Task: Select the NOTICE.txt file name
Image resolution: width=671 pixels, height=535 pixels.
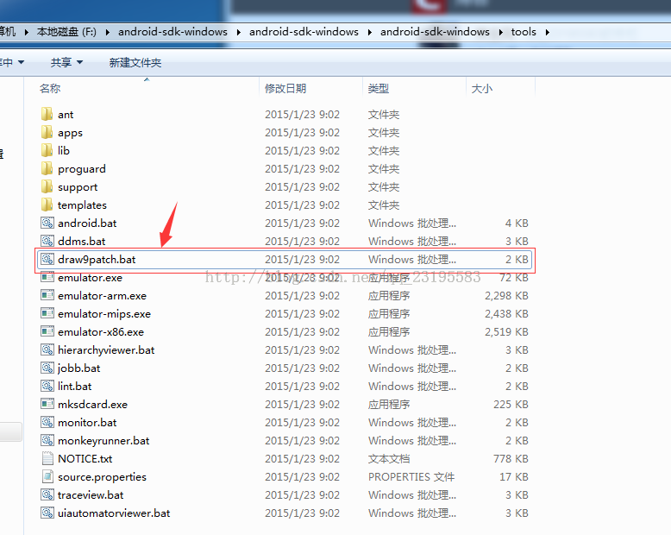Action: click(x=85, y=458)
